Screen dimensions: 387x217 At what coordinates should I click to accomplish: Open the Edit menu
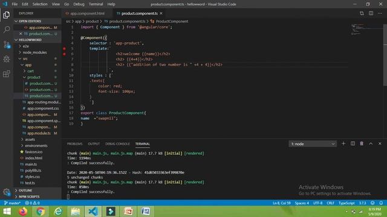coord(25,4)
